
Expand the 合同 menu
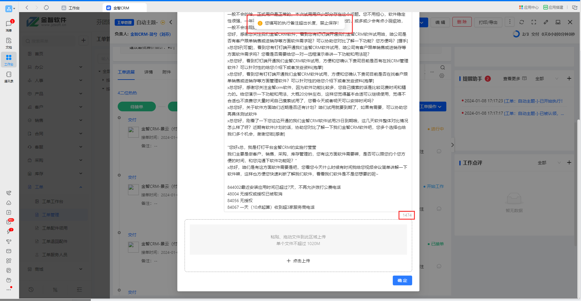tap(55, 134)
